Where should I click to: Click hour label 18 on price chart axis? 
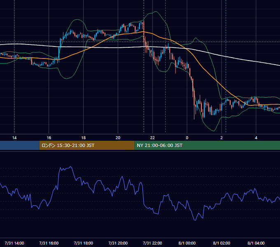[84, 138]
